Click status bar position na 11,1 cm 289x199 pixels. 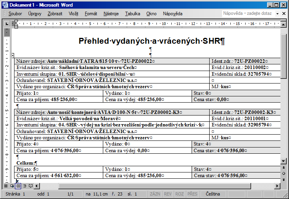pos(97,194)
